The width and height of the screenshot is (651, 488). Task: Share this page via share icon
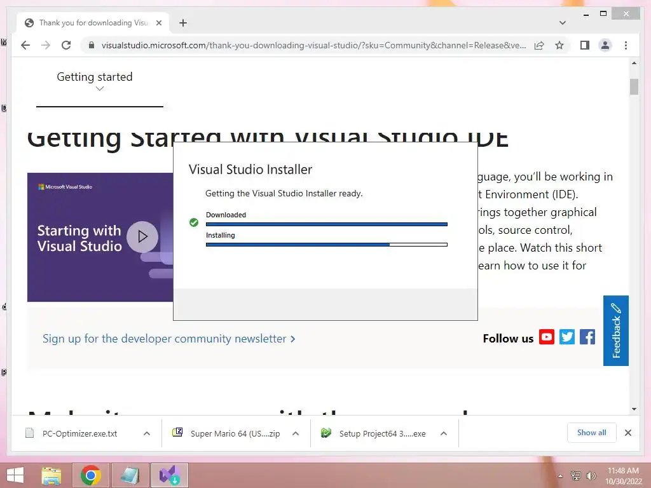point(539,45)
